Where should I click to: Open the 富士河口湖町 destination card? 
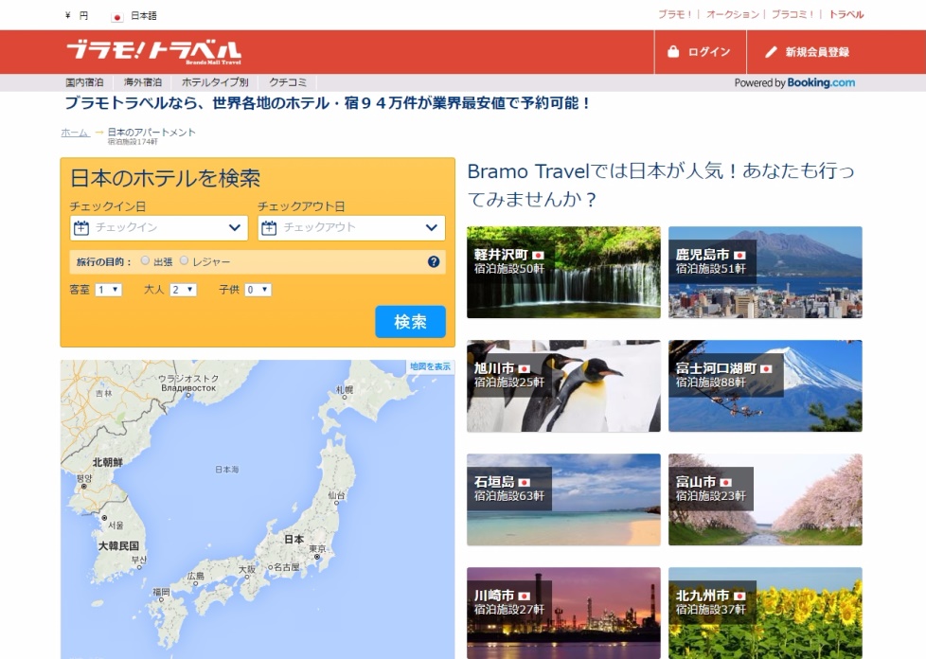tap(765, 385)
